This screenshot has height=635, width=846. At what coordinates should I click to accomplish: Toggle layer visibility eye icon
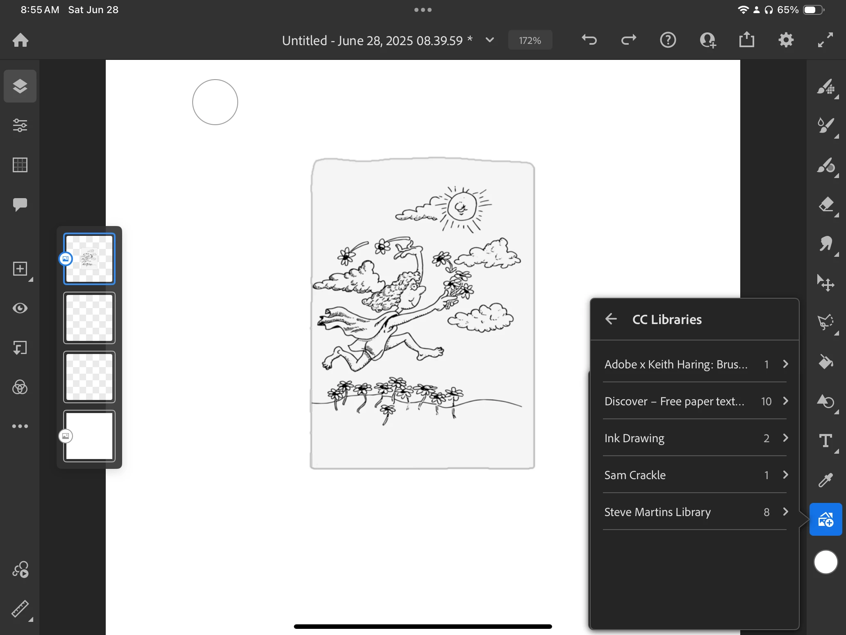20,308
